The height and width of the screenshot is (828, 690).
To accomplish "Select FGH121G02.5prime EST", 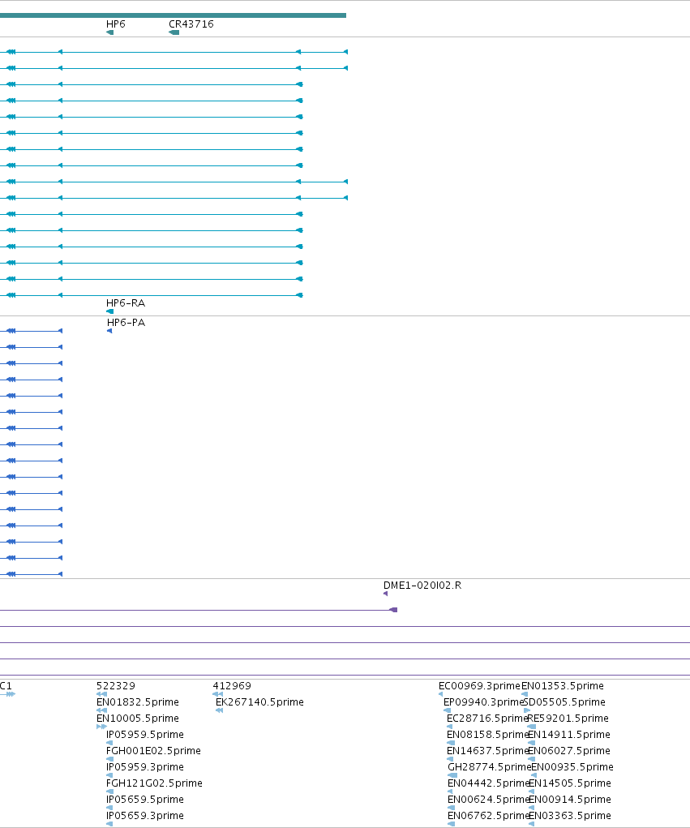I will (154, 783).
